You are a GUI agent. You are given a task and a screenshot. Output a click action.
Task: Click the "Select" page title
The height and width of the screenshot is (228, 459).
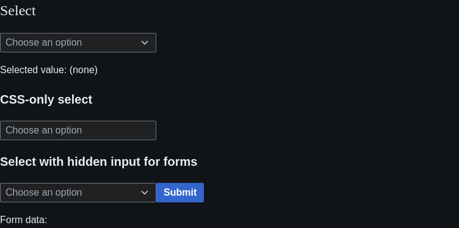coord(18,11)
